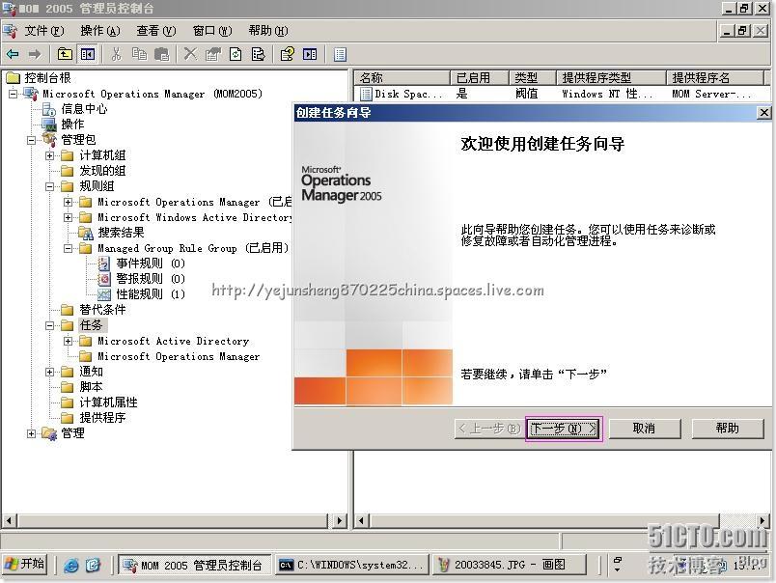Collapse the 规则组 tree node

(49, 186)
